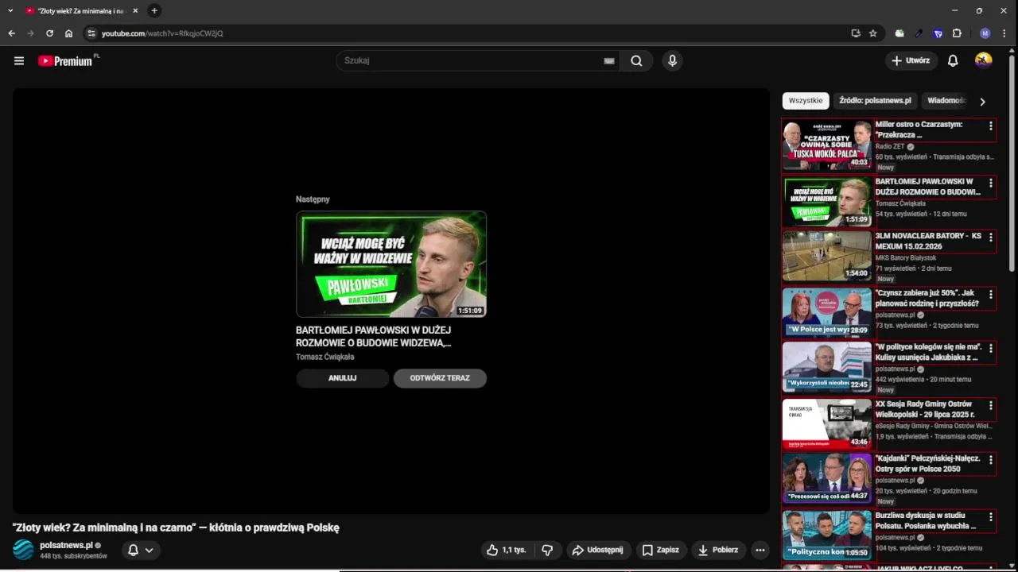The height and width of the screenshot is (572, 1018).
Task: Open options for Burzliwa dyskusja w studiu video
Action: coord(991,517)
